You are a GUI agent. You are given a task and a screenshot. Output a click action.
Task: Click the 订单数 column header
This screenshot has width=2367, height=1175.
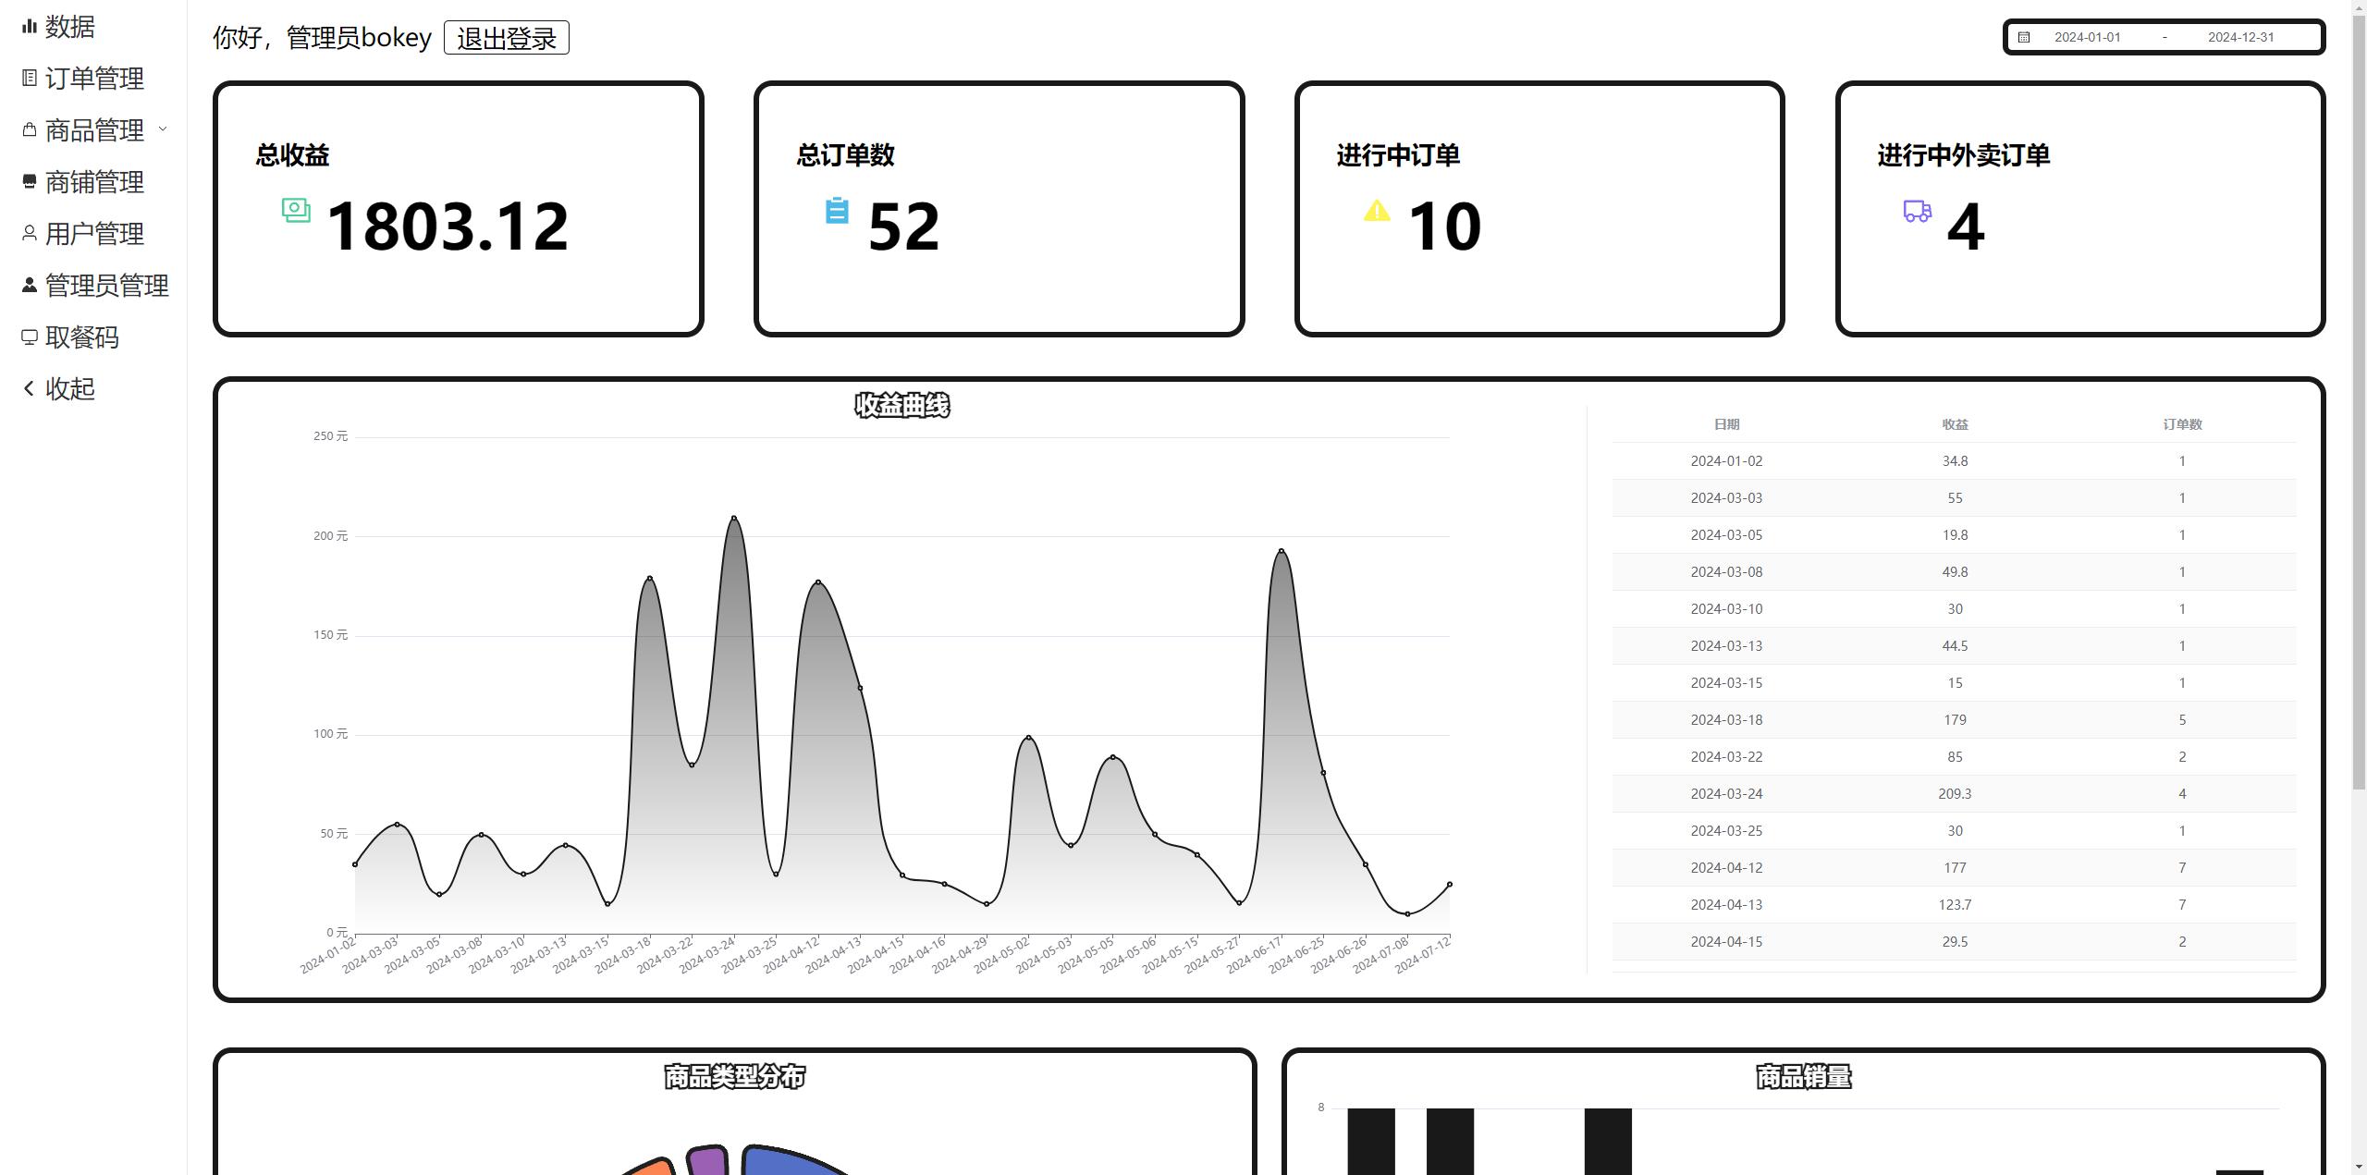(x=2182, y=424)
